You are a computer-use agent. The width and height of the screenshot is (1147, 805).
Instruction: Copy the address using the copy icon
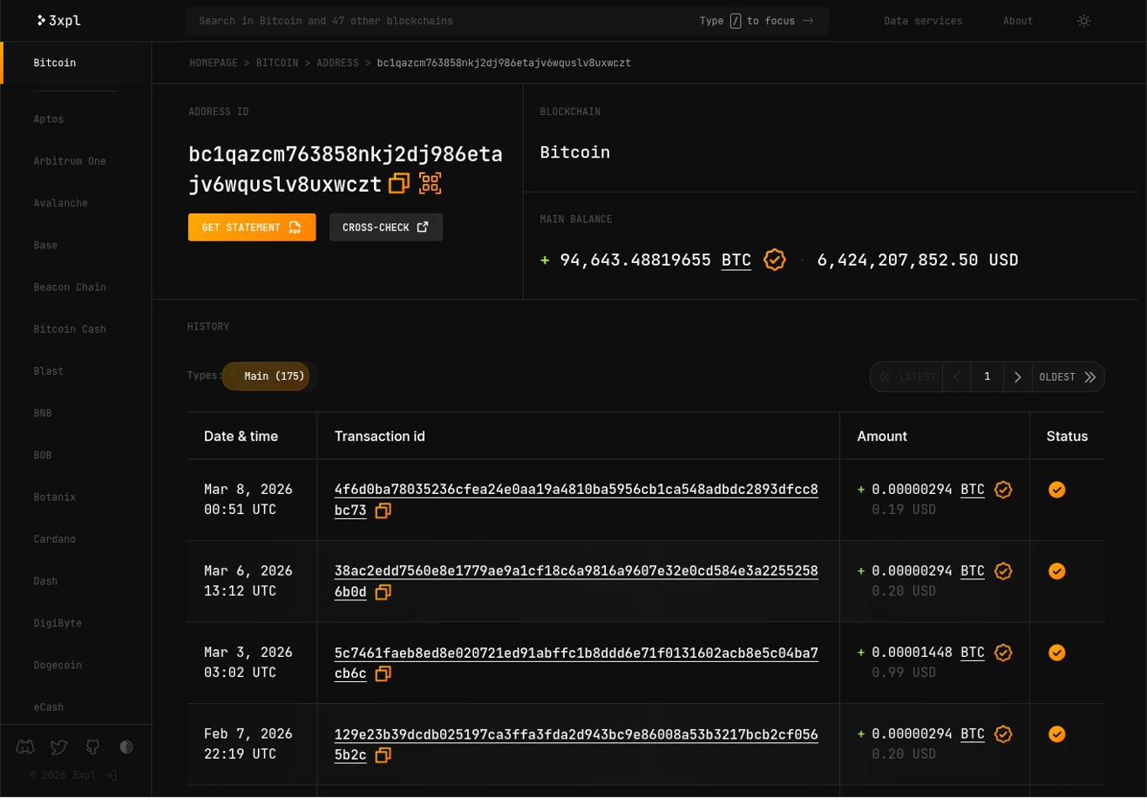click(x=399, y=184)
